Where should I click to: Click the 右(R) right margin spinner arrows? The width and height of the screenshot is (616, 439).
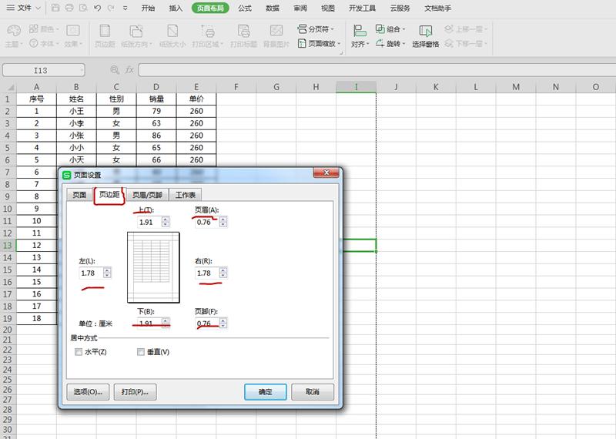click(223, 273)
